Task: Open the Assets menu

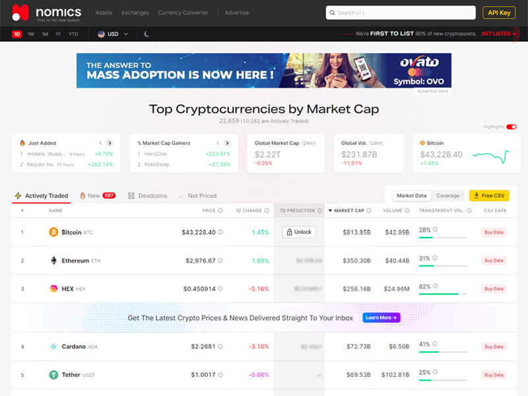Action: pos(104,13)
